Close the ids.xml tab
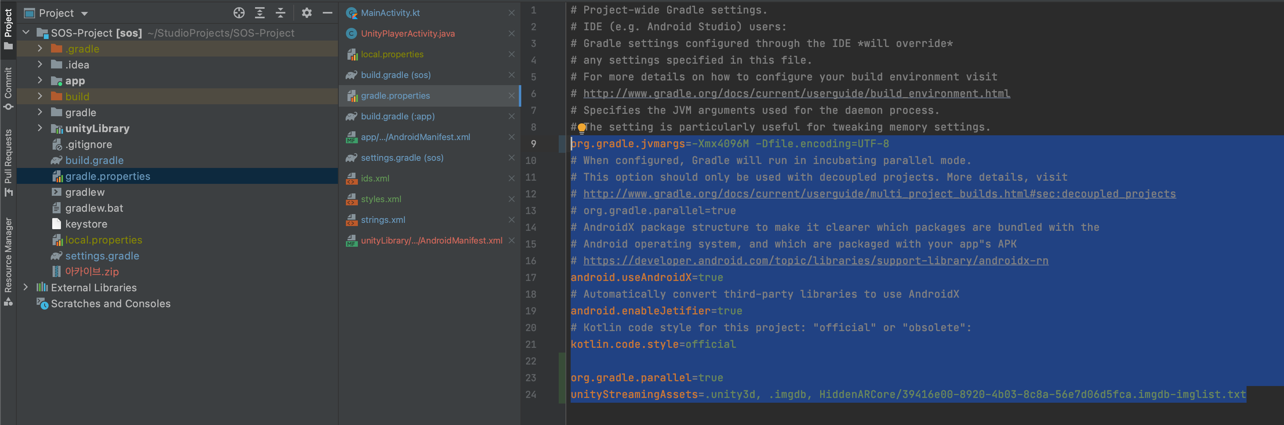This screenshot has height=425, width=1284. point(511,178)
